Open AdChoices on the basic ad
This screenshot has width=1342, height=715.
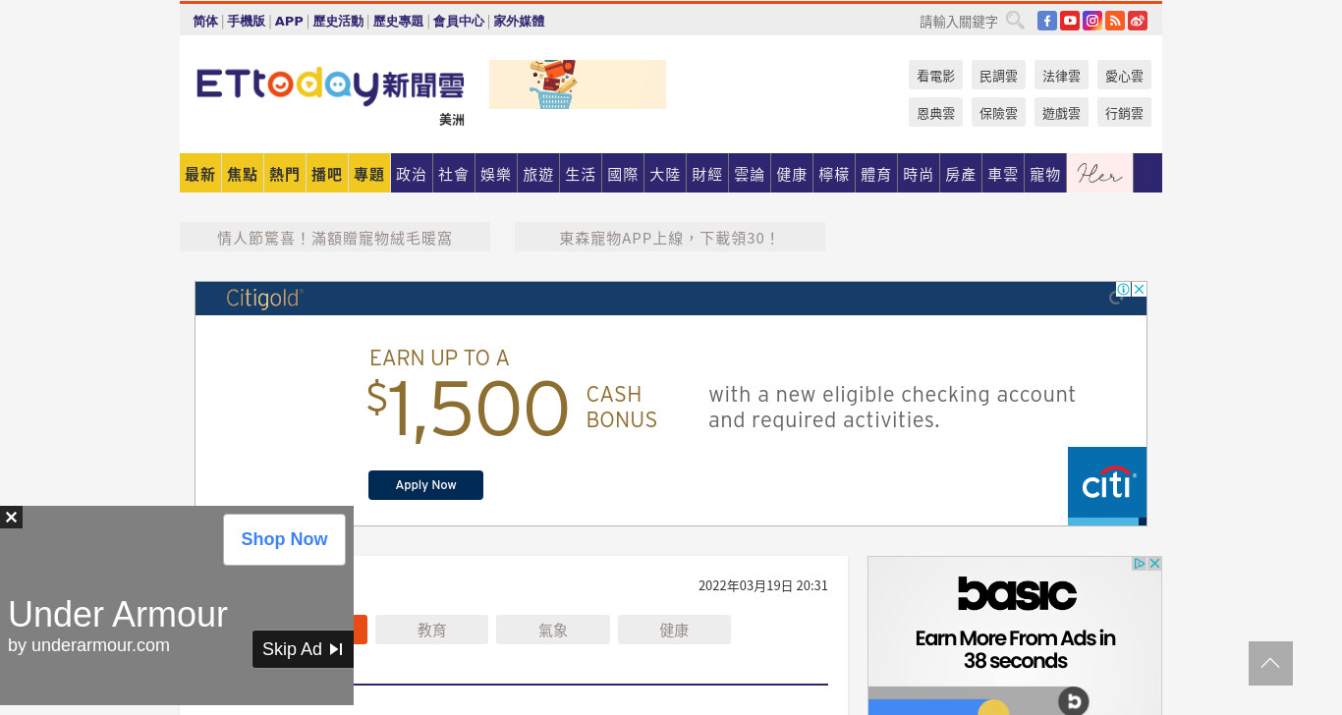pos(1140,564)
